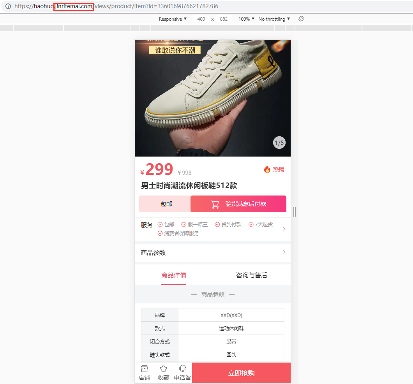
Task: Expand the 商品参数 row chevron
Action: click(x=284, y=252)
